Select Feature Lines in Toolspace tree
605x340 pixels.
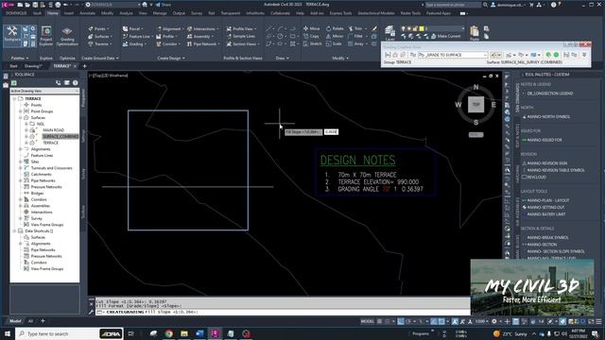(x=42, y=155)
